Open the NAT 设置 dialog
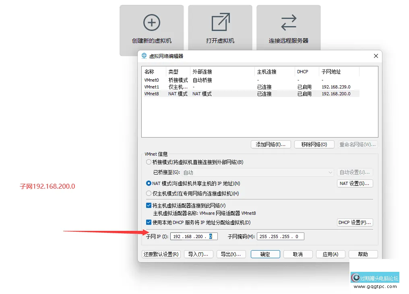409x294 pixels. pos(355,183)
